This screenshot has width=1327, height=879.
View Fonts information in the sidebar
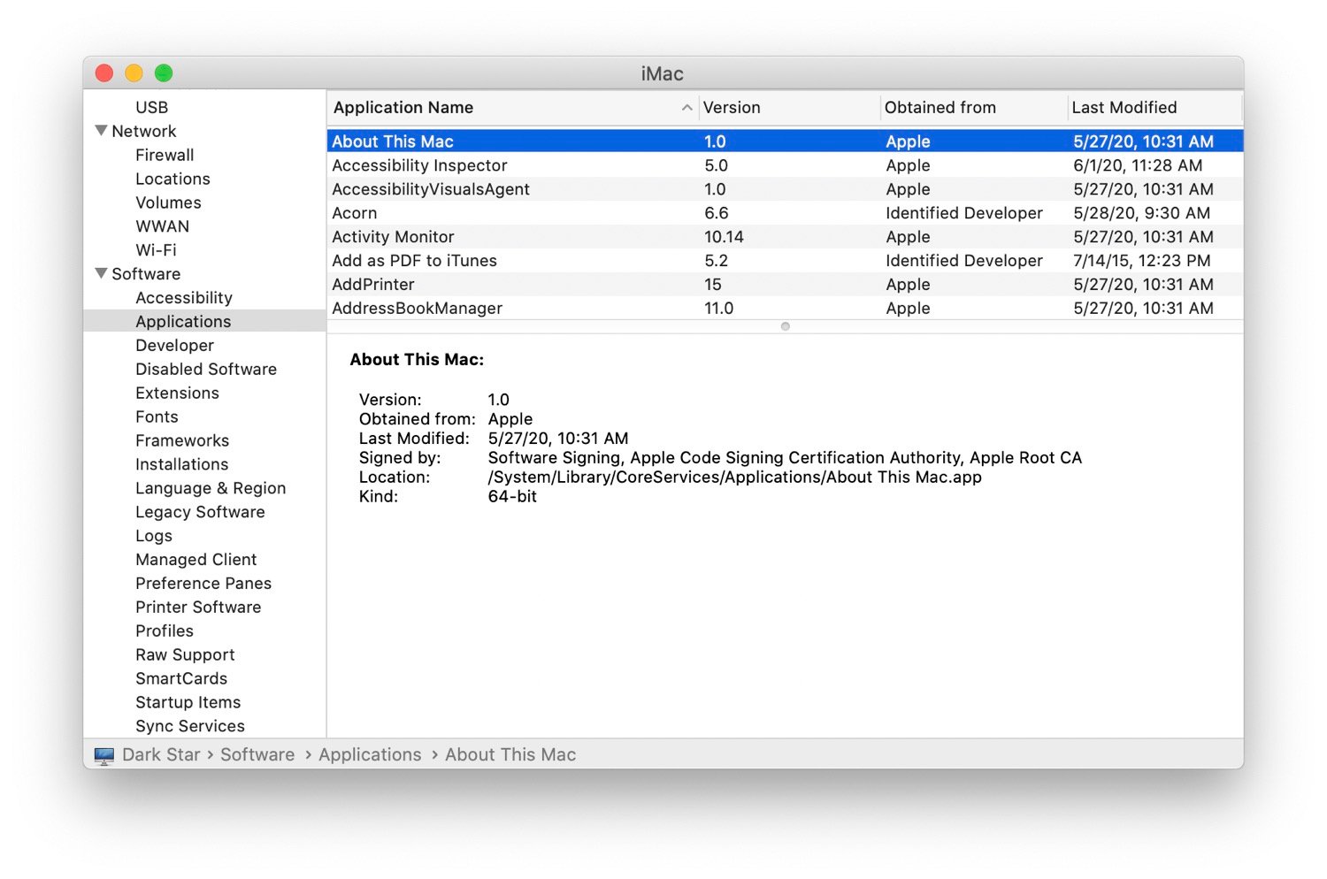(157, 417)
